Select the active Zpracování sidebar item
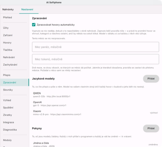 (14, 82)
